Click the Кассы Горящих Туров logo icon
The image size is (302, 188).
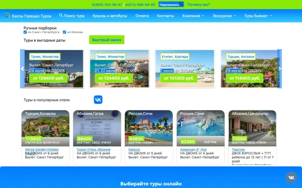click(7, 15)
